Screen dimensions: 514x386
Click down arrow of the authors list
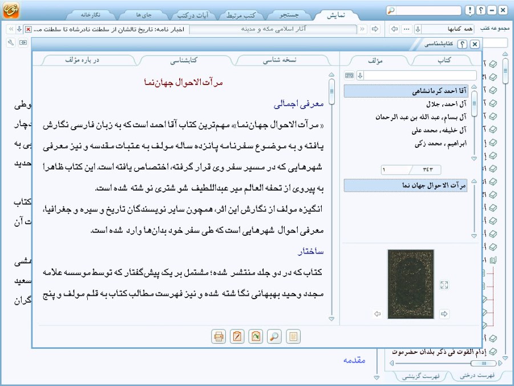(x=474, y=159)
